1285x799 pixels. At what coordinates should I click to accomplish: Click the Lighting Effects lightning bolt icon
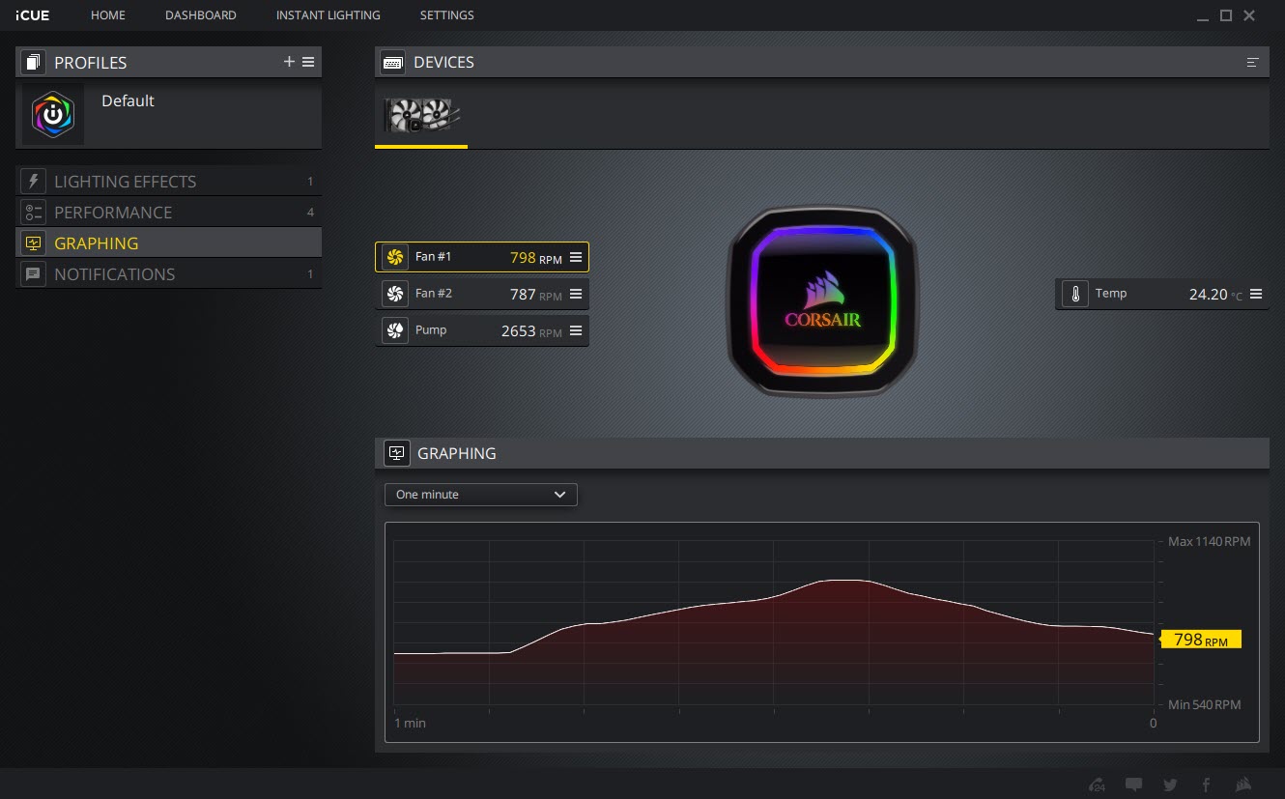click(x=34, y=182)
